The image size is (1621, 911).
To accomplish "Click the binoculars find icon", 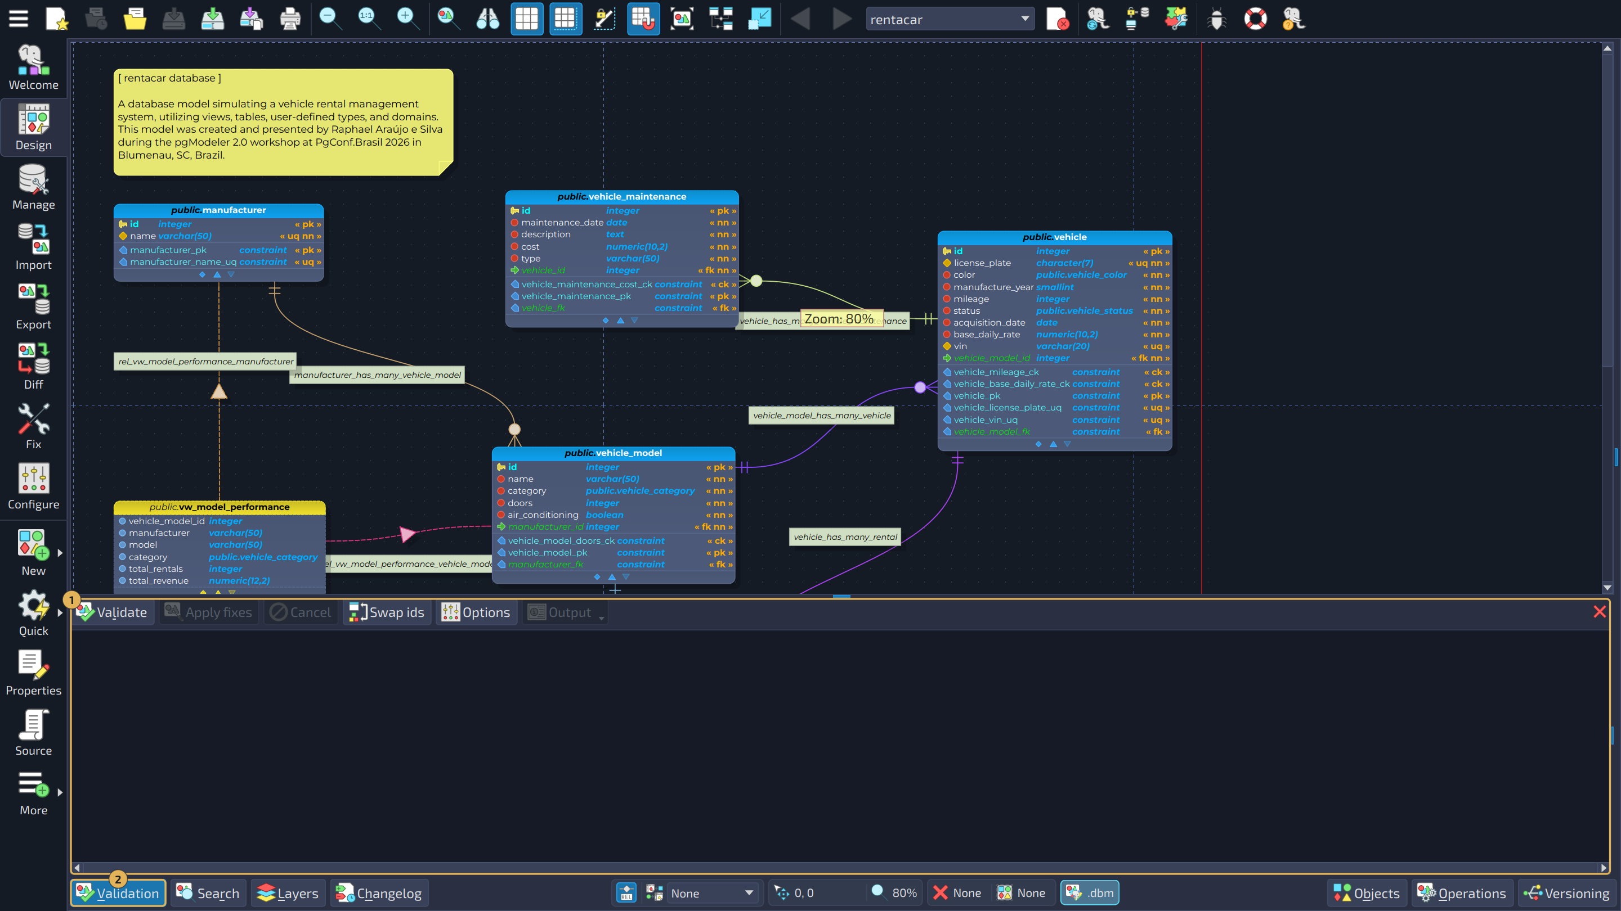I will [487, 19].
